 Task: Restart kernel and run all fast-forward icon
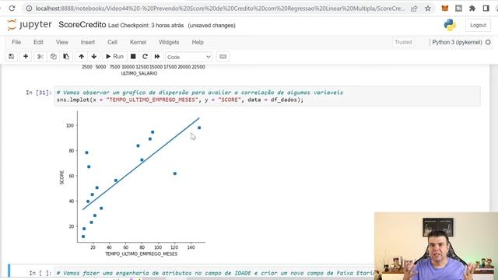point(157,57)
